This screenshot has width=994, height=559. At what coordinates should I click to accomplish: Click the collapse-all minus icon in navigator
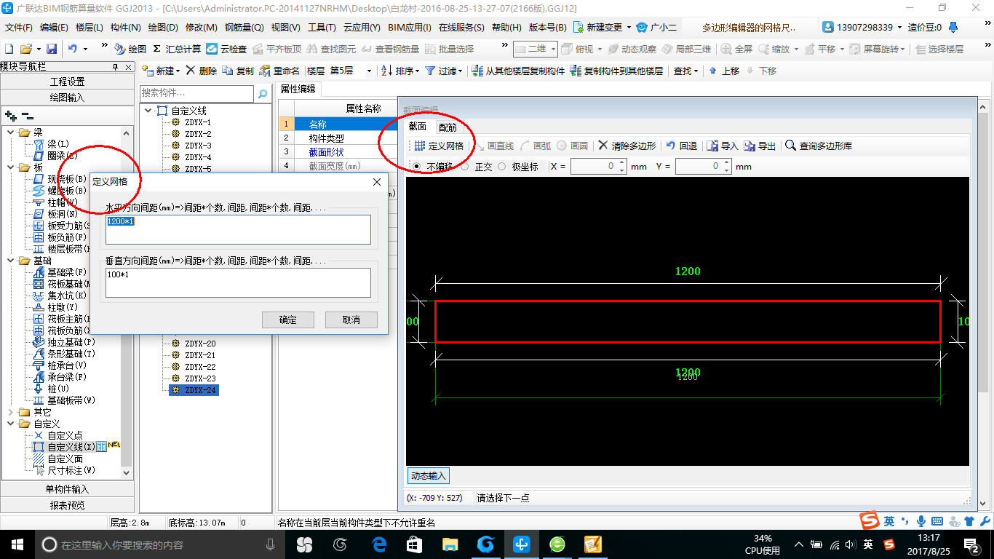[27, 115]
